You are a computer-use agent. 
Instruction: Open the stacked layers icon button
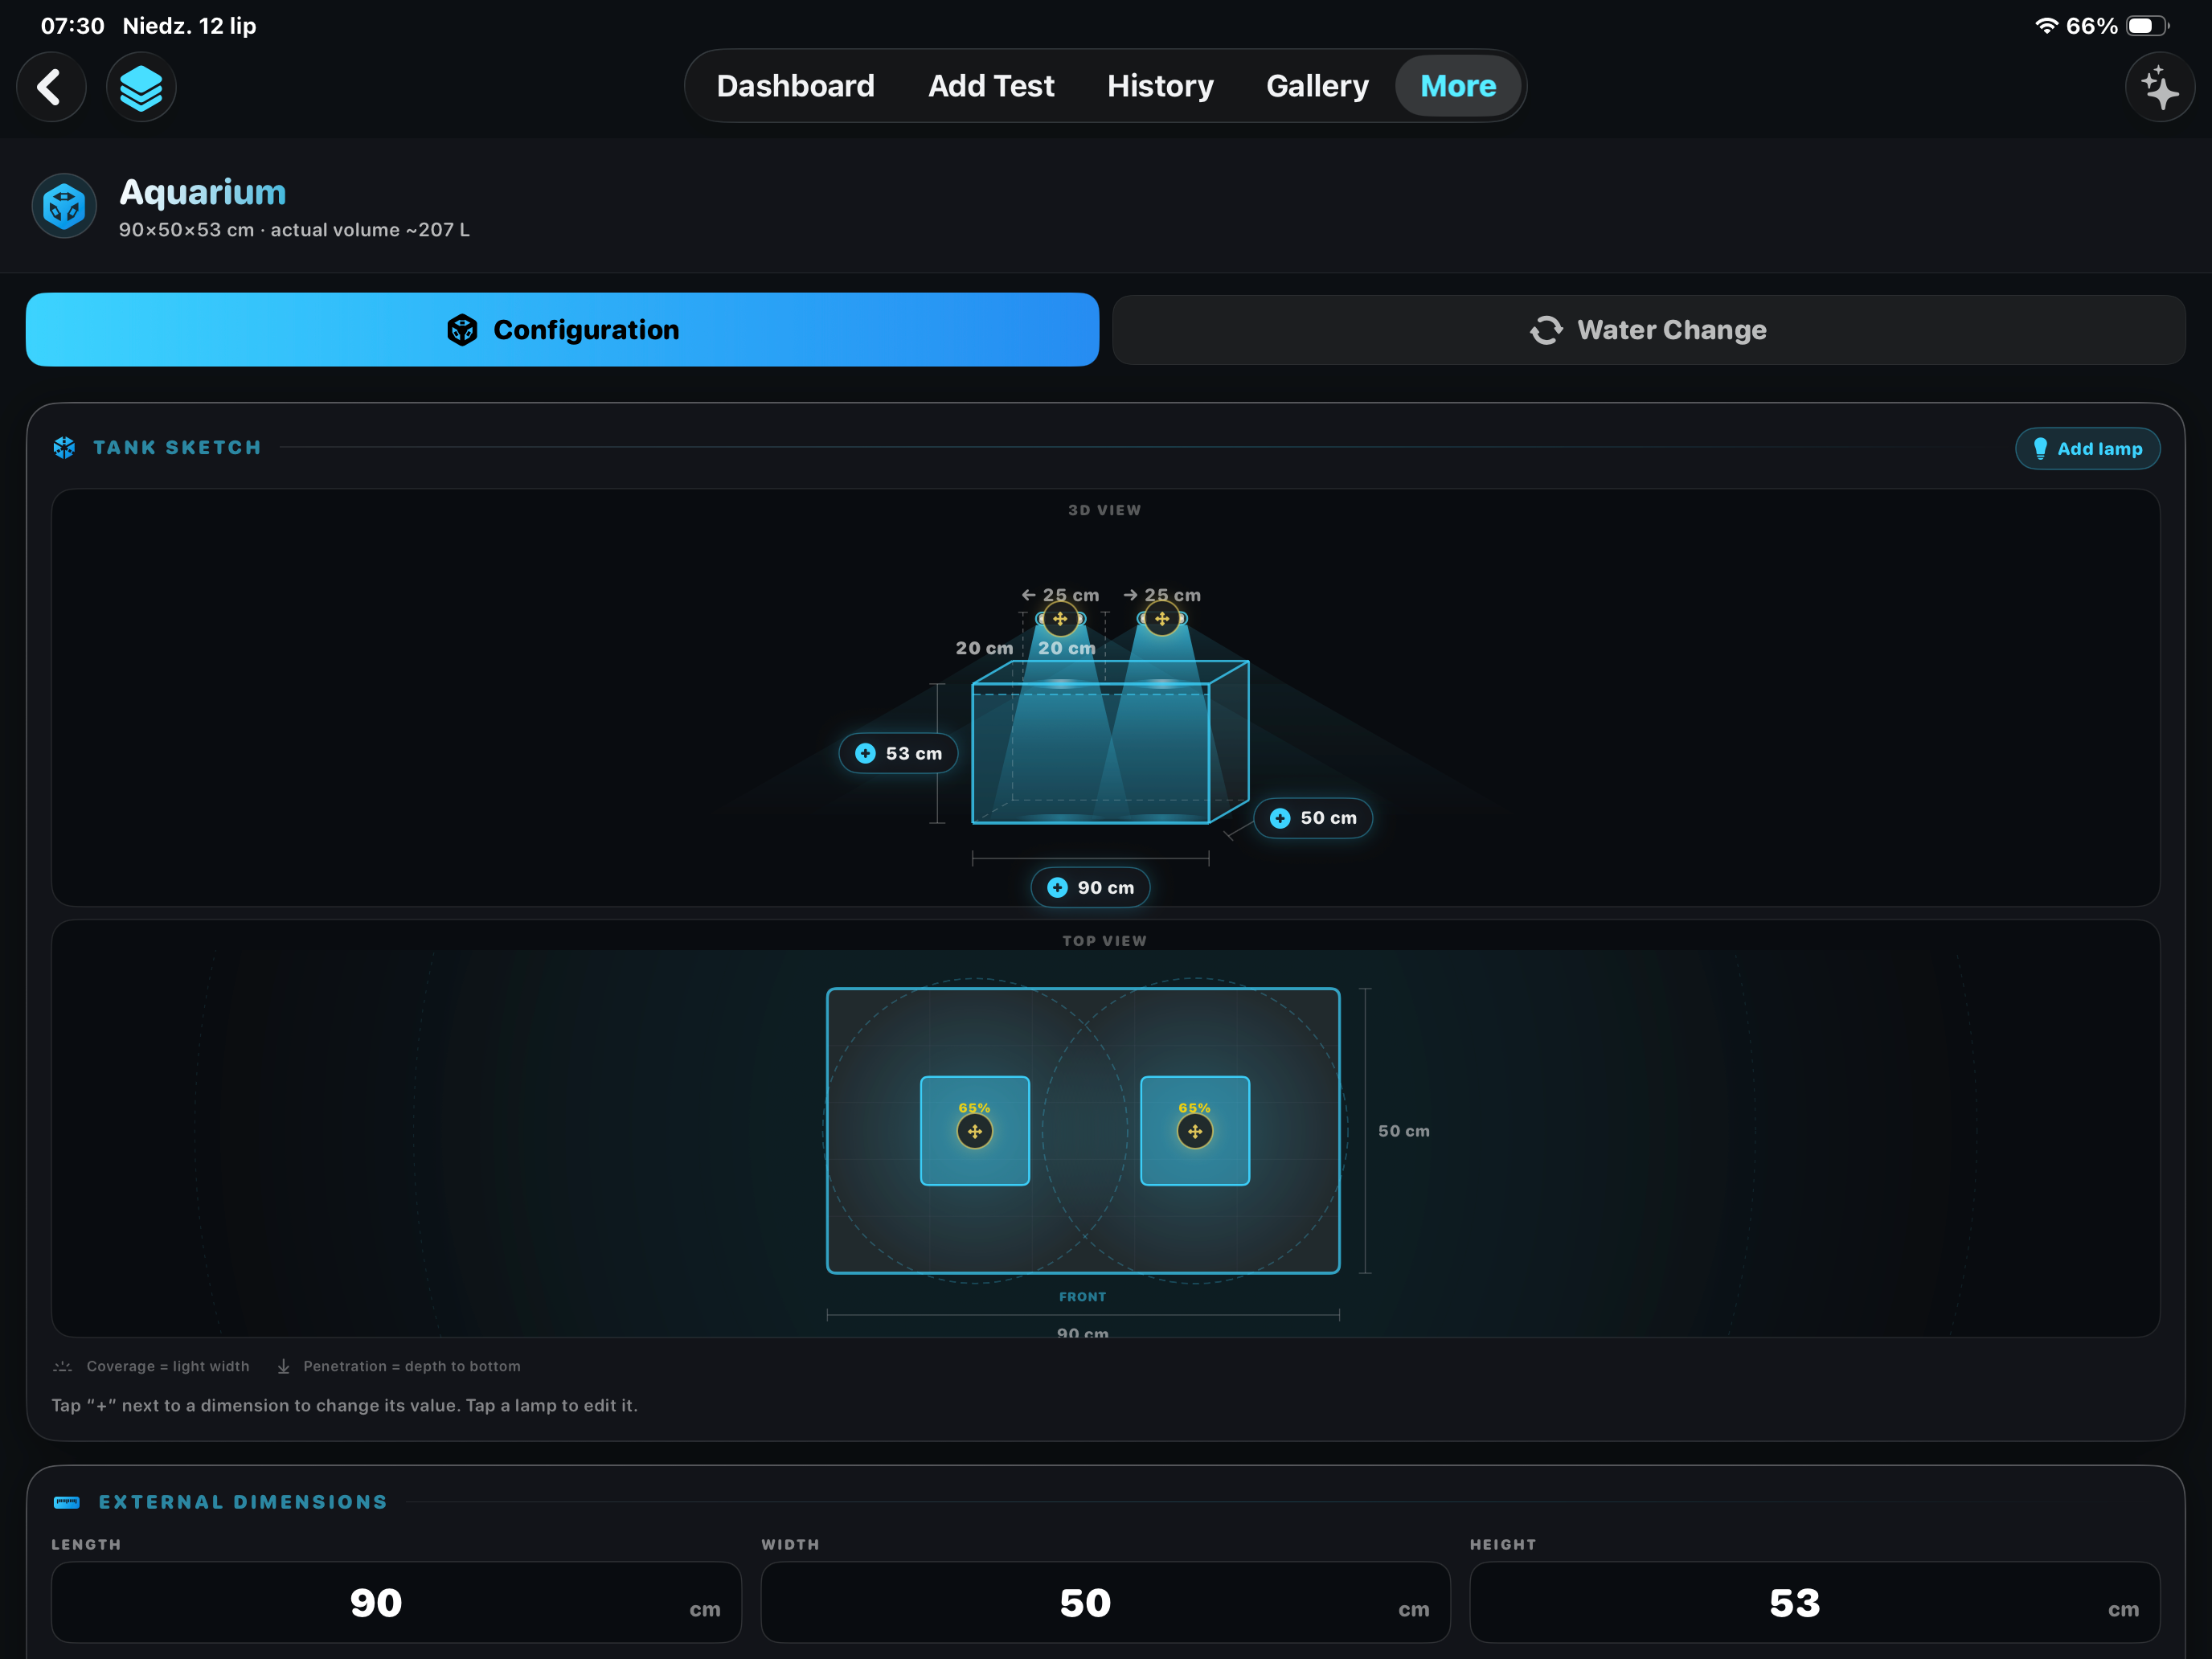click(141, 87)
